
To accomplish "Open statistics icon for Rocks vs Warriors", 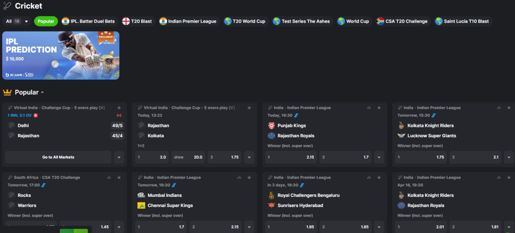I will click(x=109, y=177).
